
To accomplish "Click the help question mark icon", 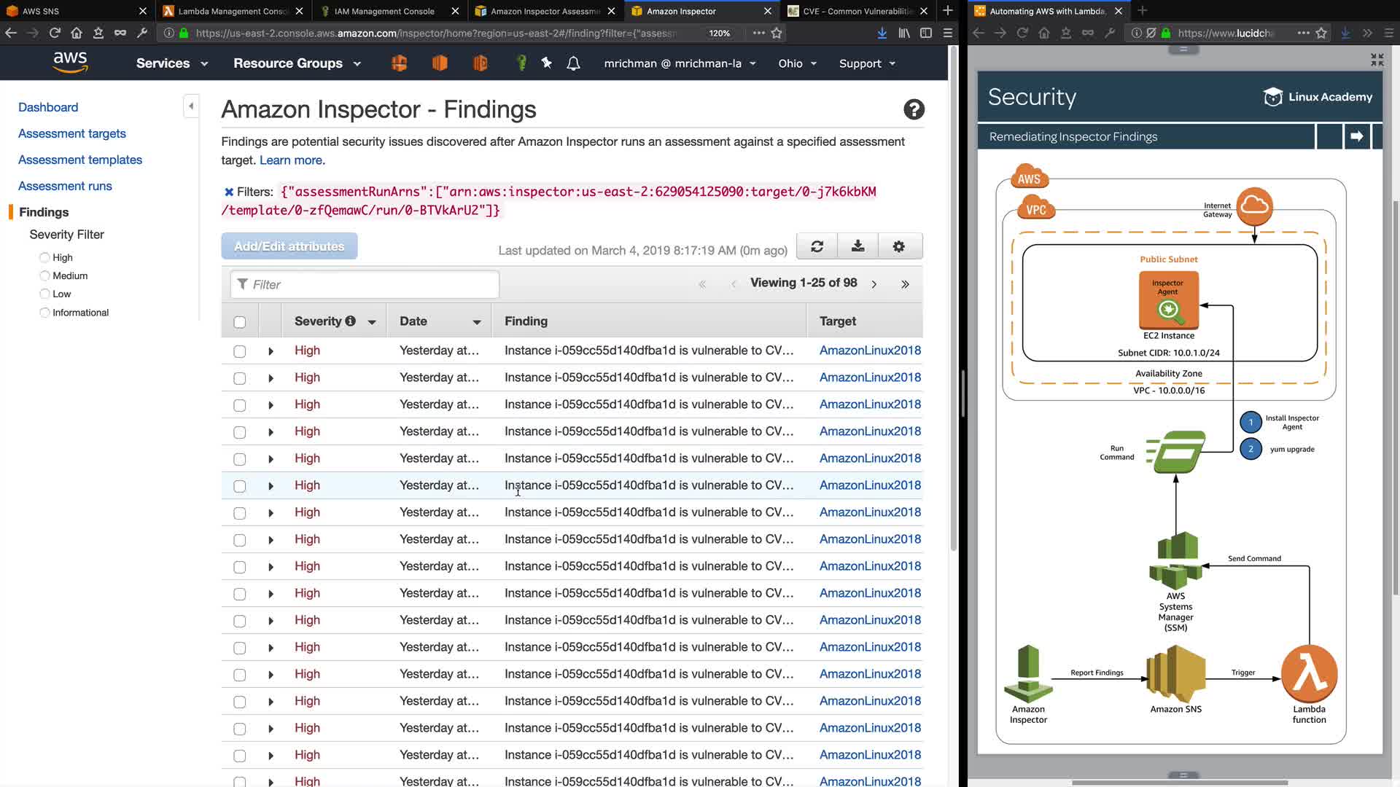I will 914,109.
